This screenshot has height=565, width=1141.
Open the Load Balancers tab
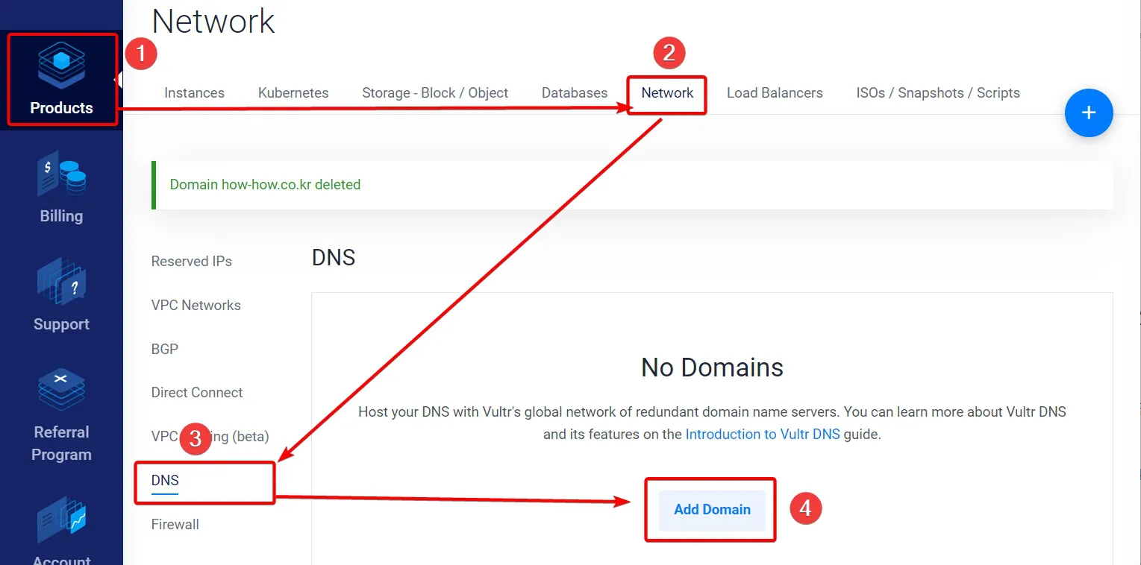(775, 93)
